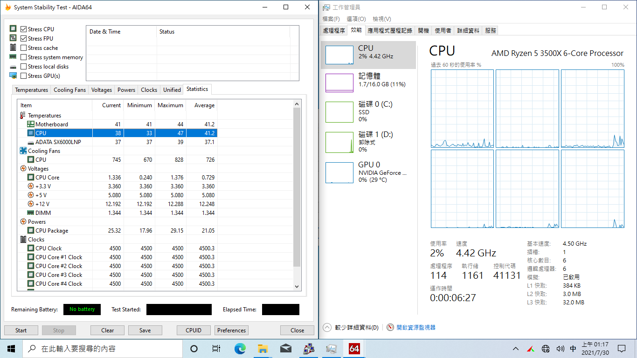
Task: Click the Start button in AIDA64
Action: pyautogui.click(x=21, y=330)
